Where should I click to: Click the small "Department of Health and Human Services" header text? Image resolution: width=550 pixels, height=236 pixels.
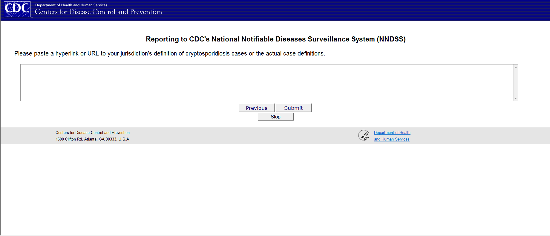tap(71, 5)
